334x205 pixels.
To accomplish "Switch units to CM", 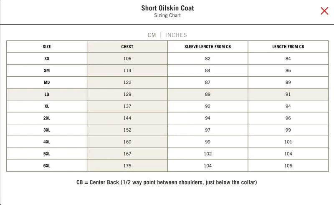I will coord(152,35).
